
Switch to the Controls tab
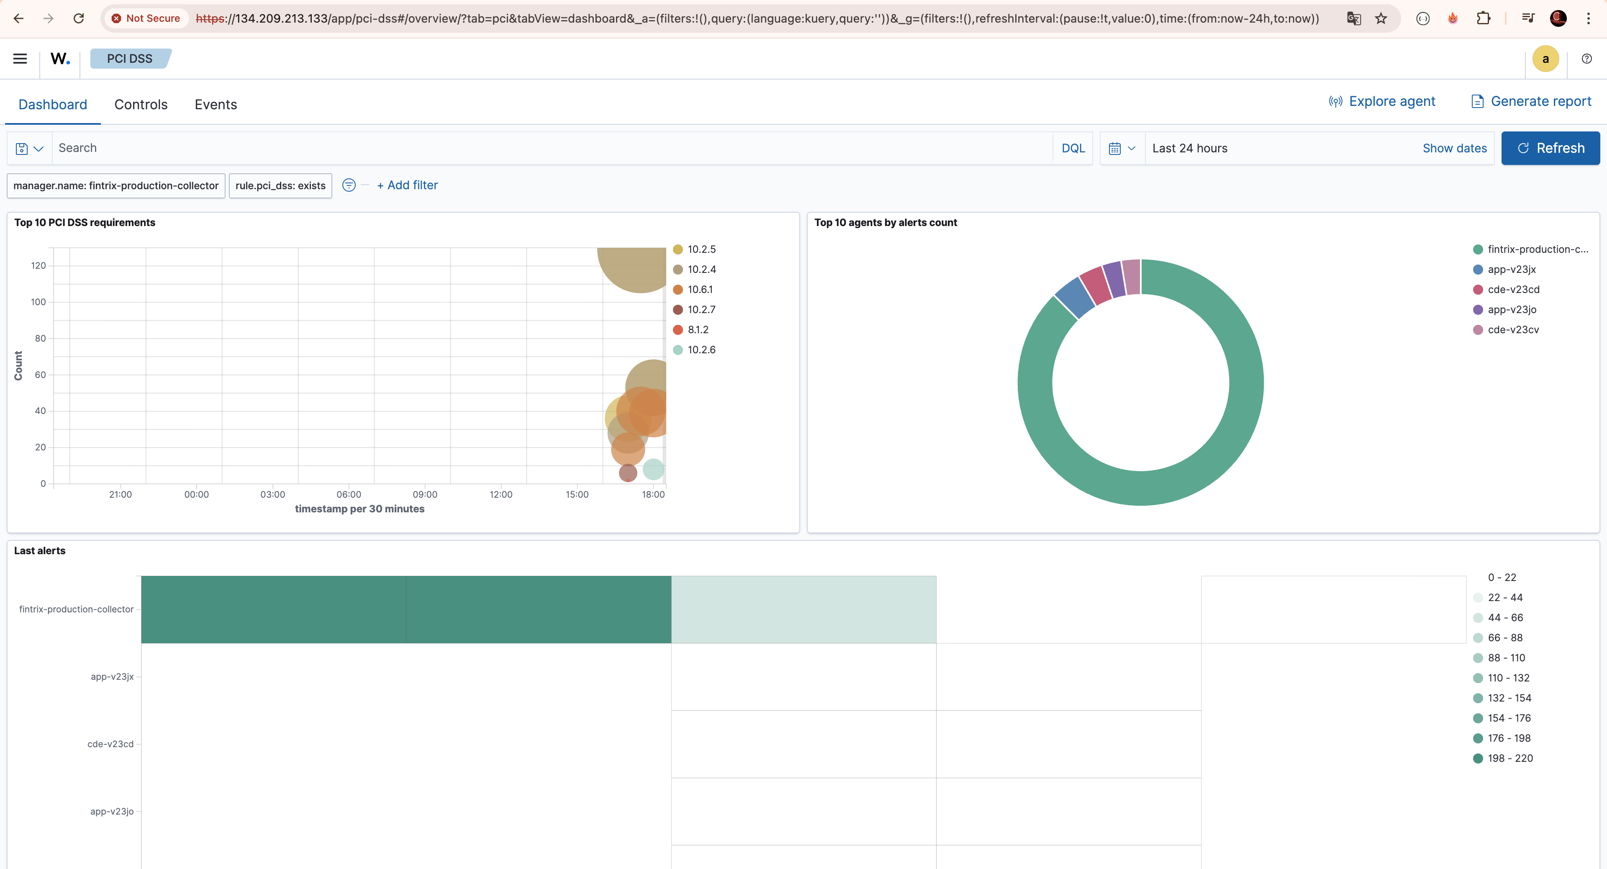pos(141,104)
